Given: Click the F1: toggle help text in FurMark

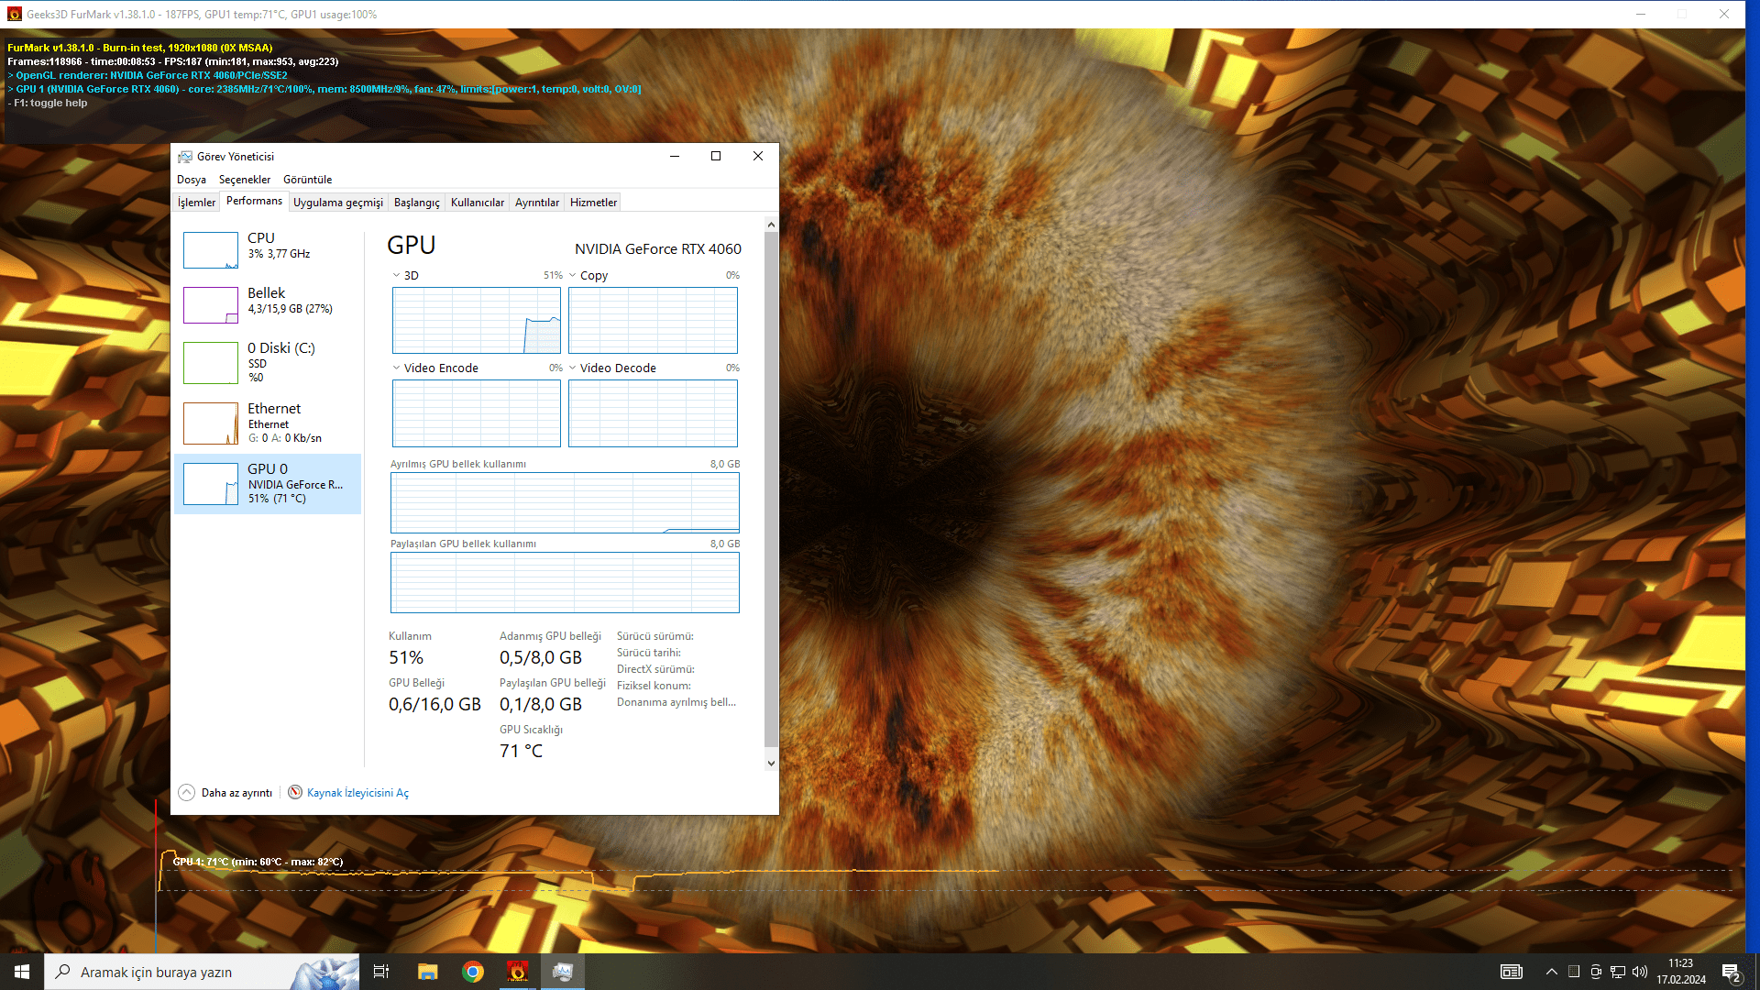Looking at the screenshot, I should (48, 103).
